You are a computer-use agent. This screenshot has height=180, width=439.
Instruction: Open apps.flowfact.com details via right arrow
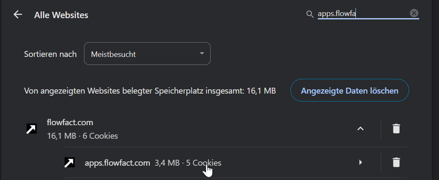pos(360,162)
